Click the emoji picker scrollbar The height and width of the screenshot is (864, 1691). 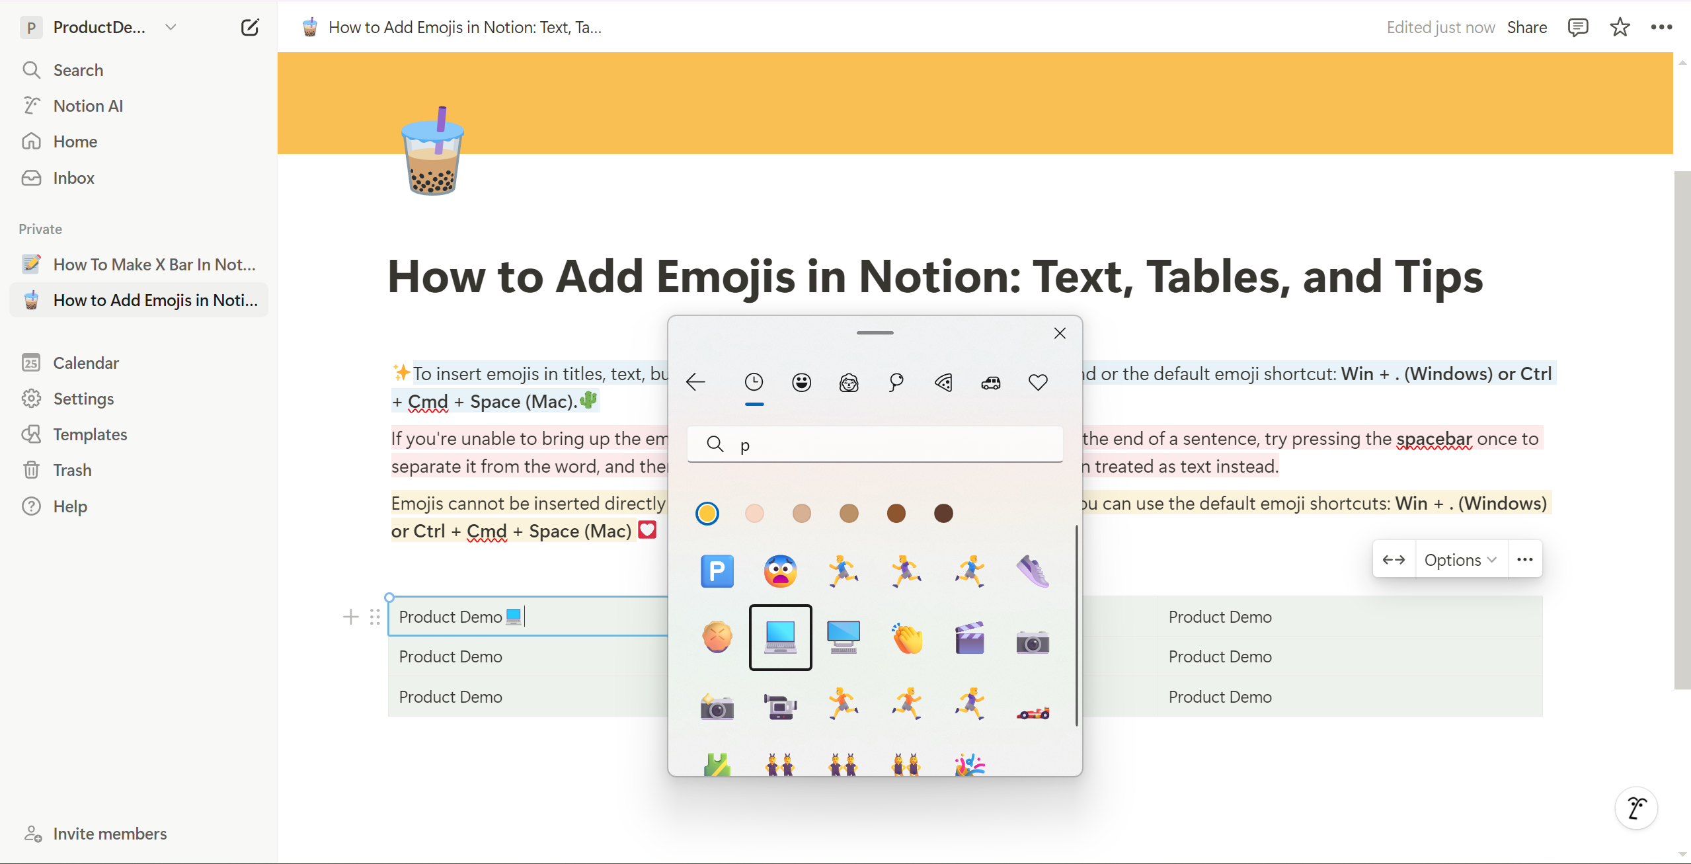1076,625
